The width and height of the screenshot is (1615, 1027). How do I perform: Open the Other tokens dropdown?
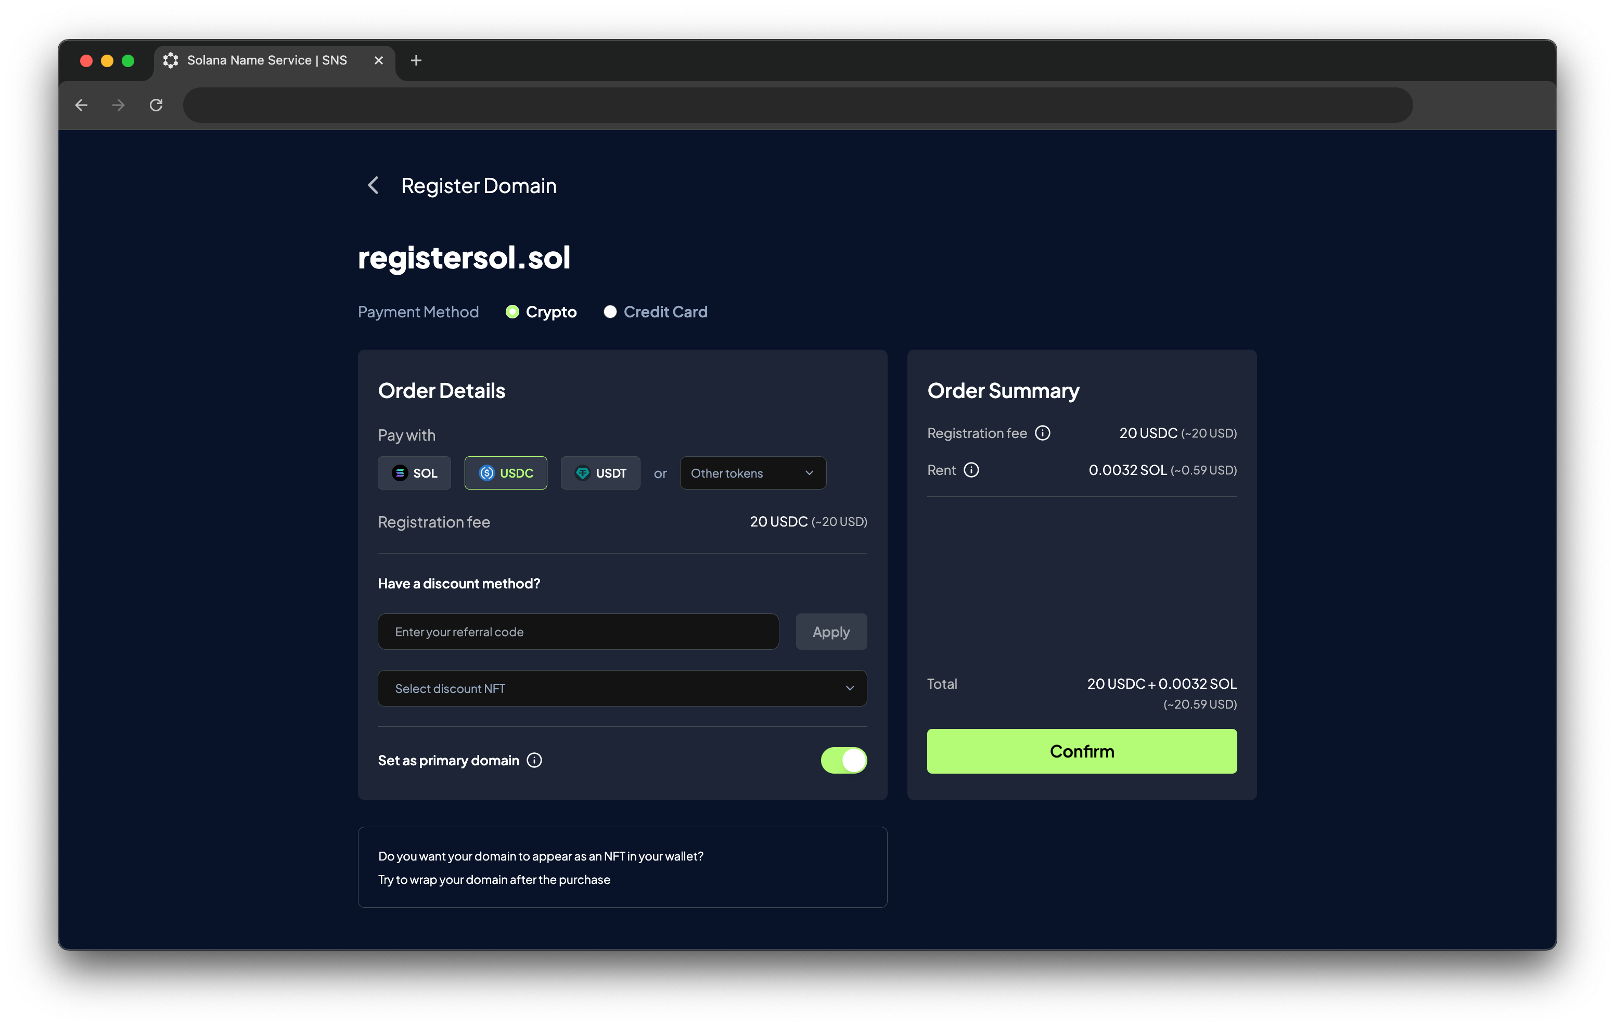click(x=752, y=473)
